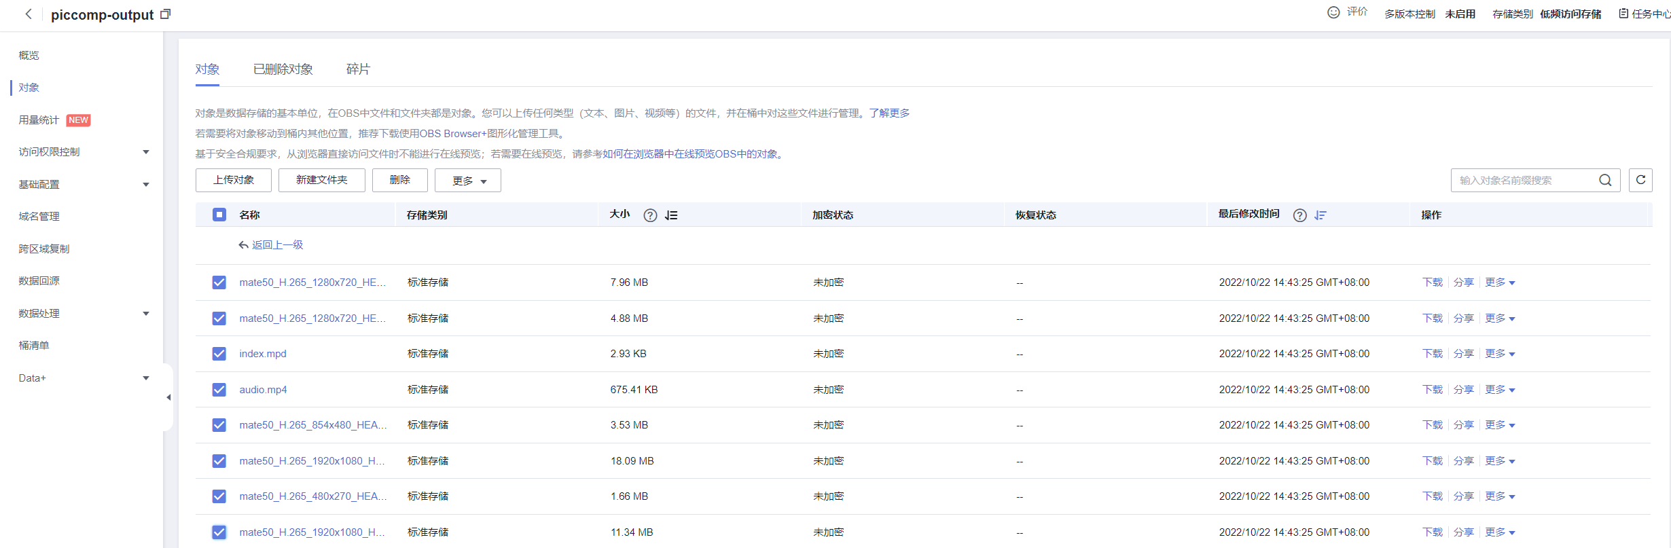Open the 更多 toolbar dropdown
Image resolution: width=1671 pixels, height=548 pixels.
pyautogui.click(x=468, y=181)
